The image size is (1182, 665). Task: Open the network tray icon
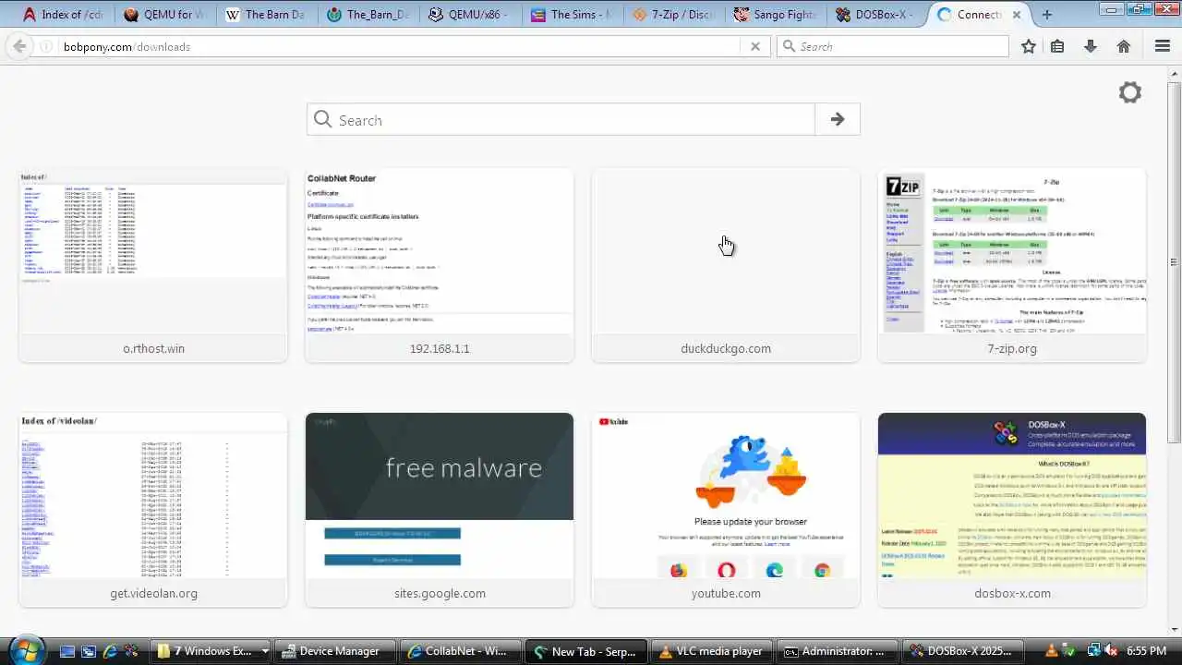point(1094,651)
